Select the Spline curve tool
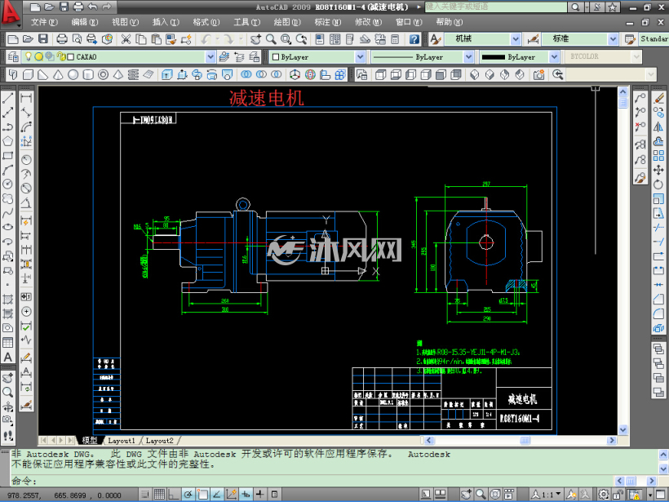669x502 pixels. pos(7,212)
